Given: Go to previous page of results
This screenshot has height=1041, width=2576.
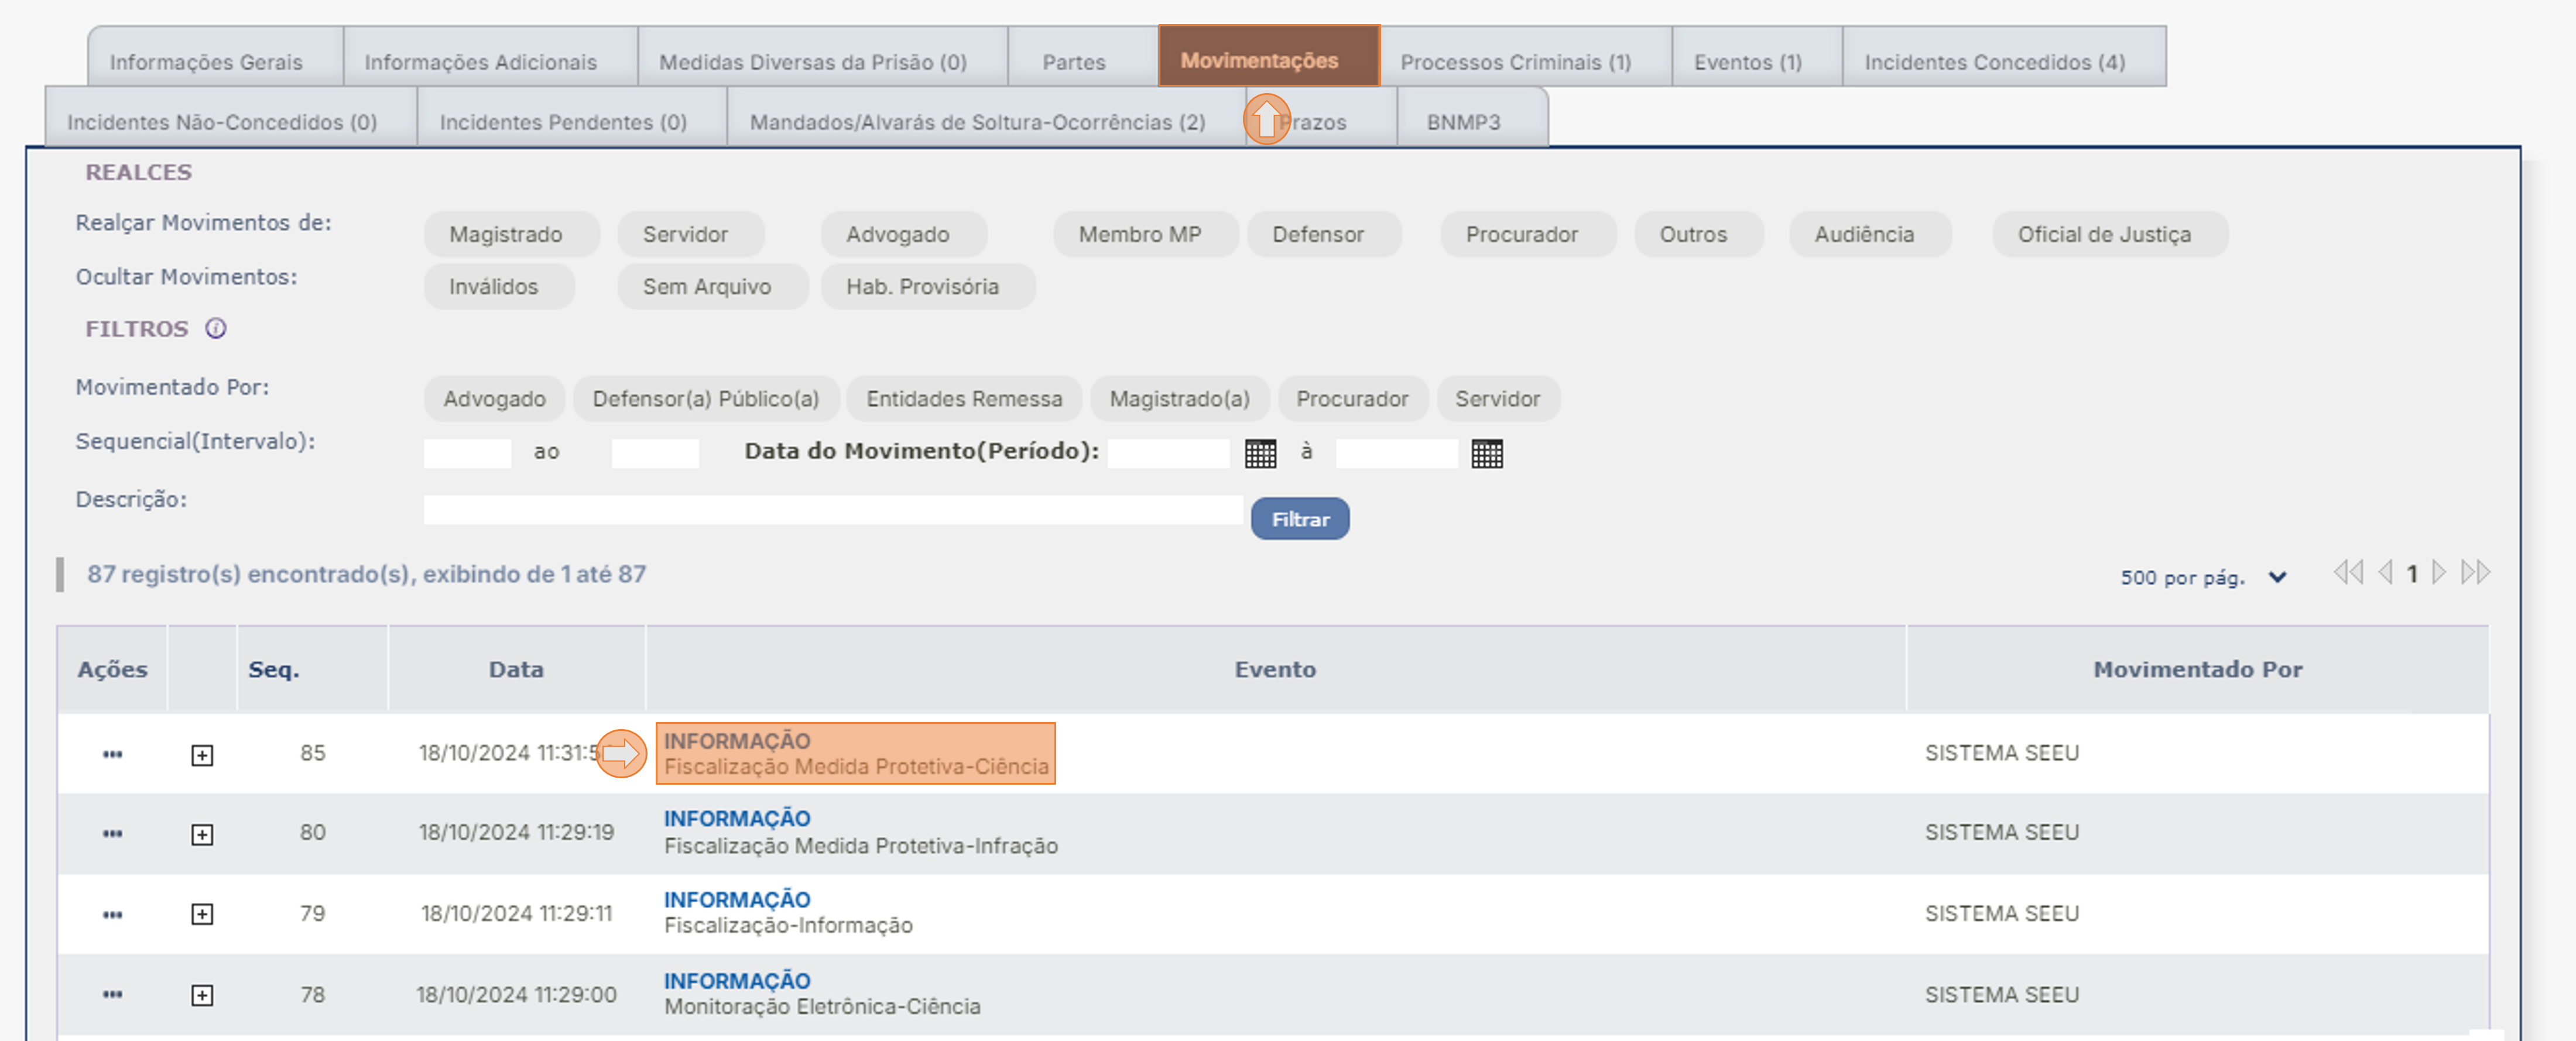Looking at the screenshot, I should click(2385, 572).
